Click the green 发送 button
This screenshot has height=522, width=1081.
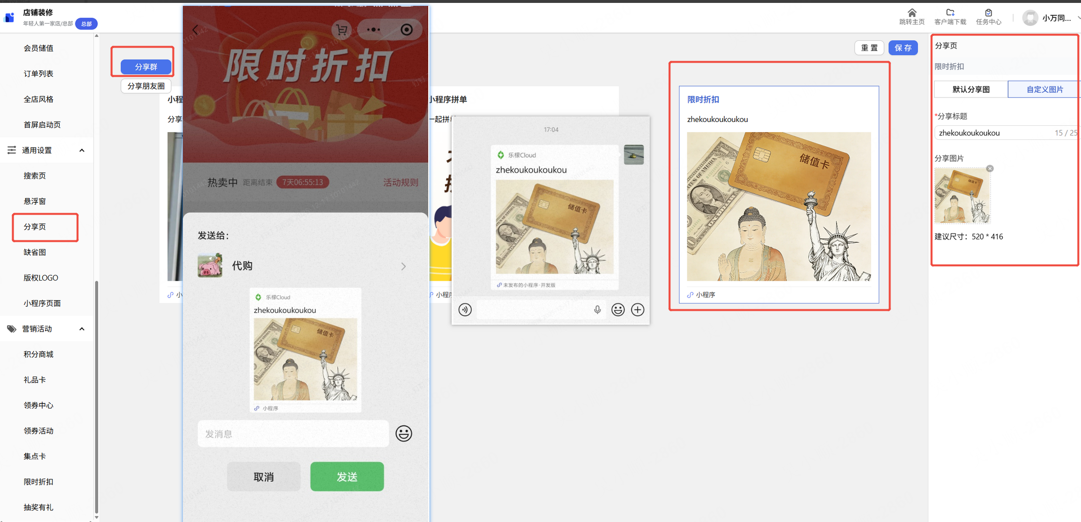(x=347, y=476)
